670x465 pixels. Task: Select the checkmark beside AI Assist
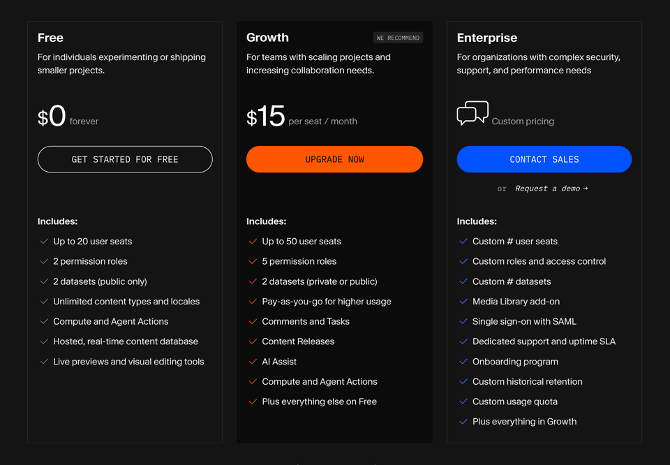[x=252, y=361]
